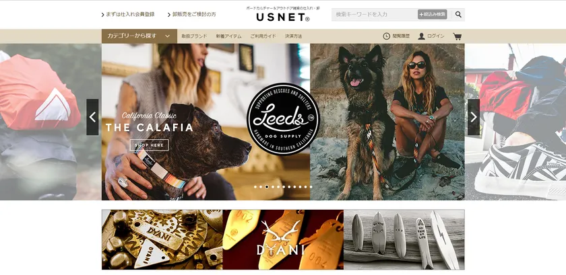Select the currently active black carousel dot
This screenshot has height=275, width=566.
267,187
